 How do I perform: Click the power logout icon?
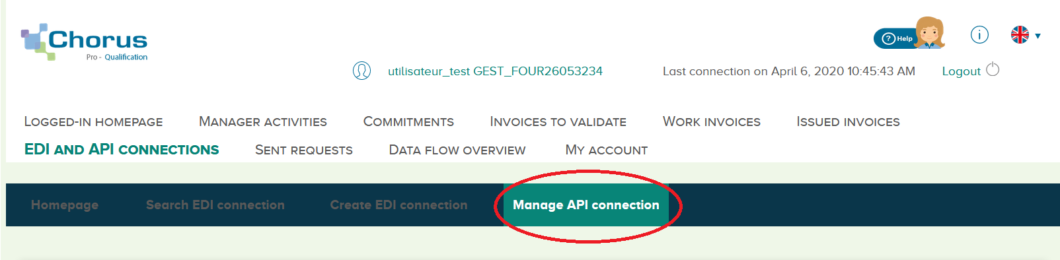click(993, 69)
